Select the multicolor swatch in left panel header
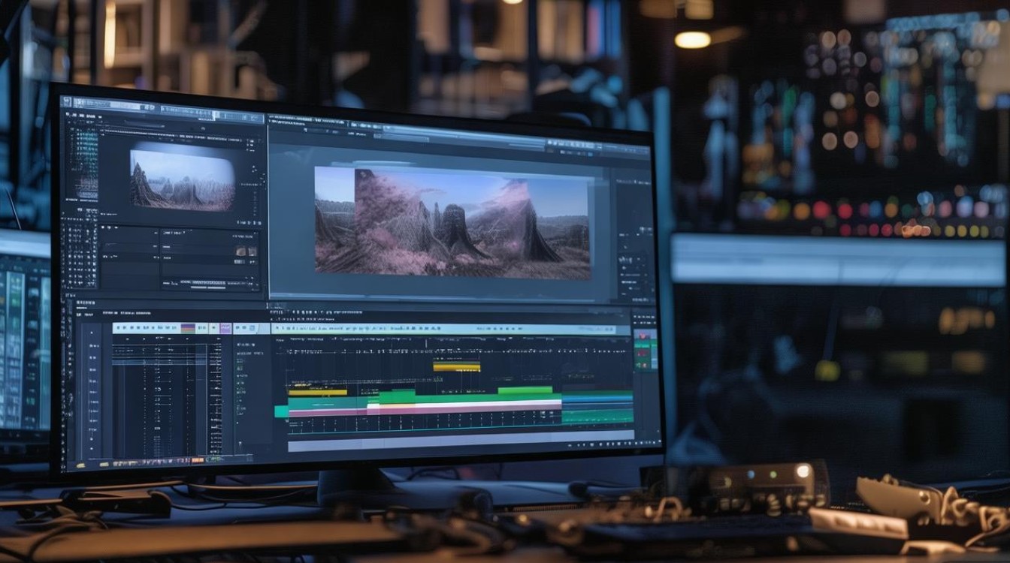This screenshot has height=563, width=1010. [188, 328]
